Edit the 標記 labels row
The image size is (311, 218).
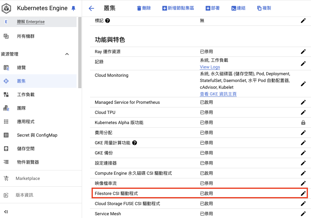[x=303, y=21]
